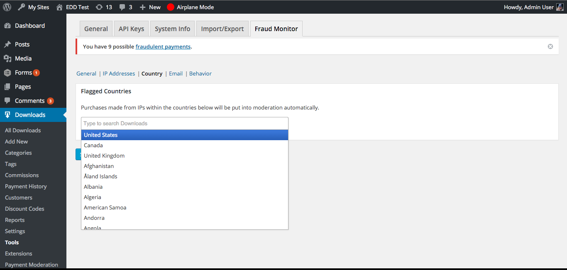This screenshot has height=270, width=567.
Task: Open the comments bubble in the admin bar
Action: pyautogui.click(x=123, y=7)
